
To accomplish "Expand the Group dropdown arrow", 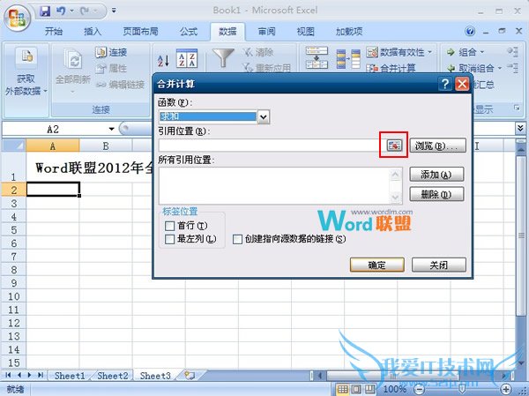I will 481,52.
